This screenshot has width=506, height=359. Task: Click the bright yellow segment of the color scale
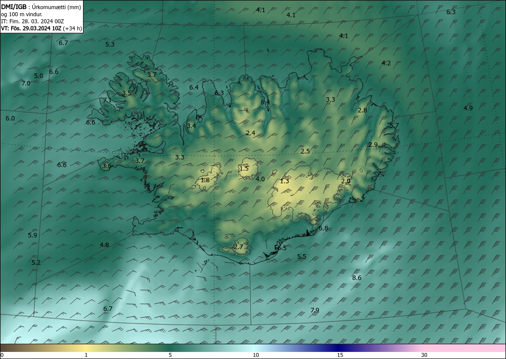point(86,348)
